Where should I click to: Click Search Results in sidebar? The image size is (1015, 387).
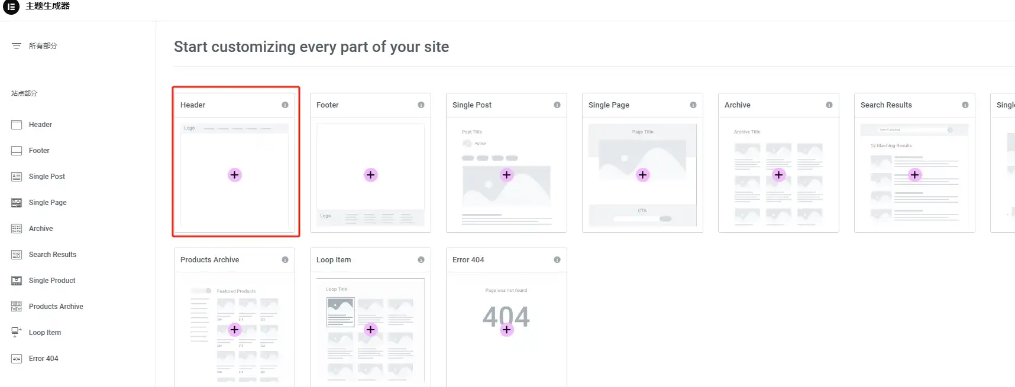pyautogui.click(x=52, y=255)
